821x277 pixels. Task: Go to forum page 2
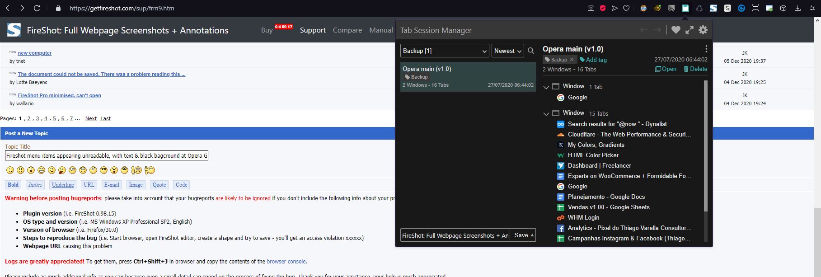tap(29, 118)
